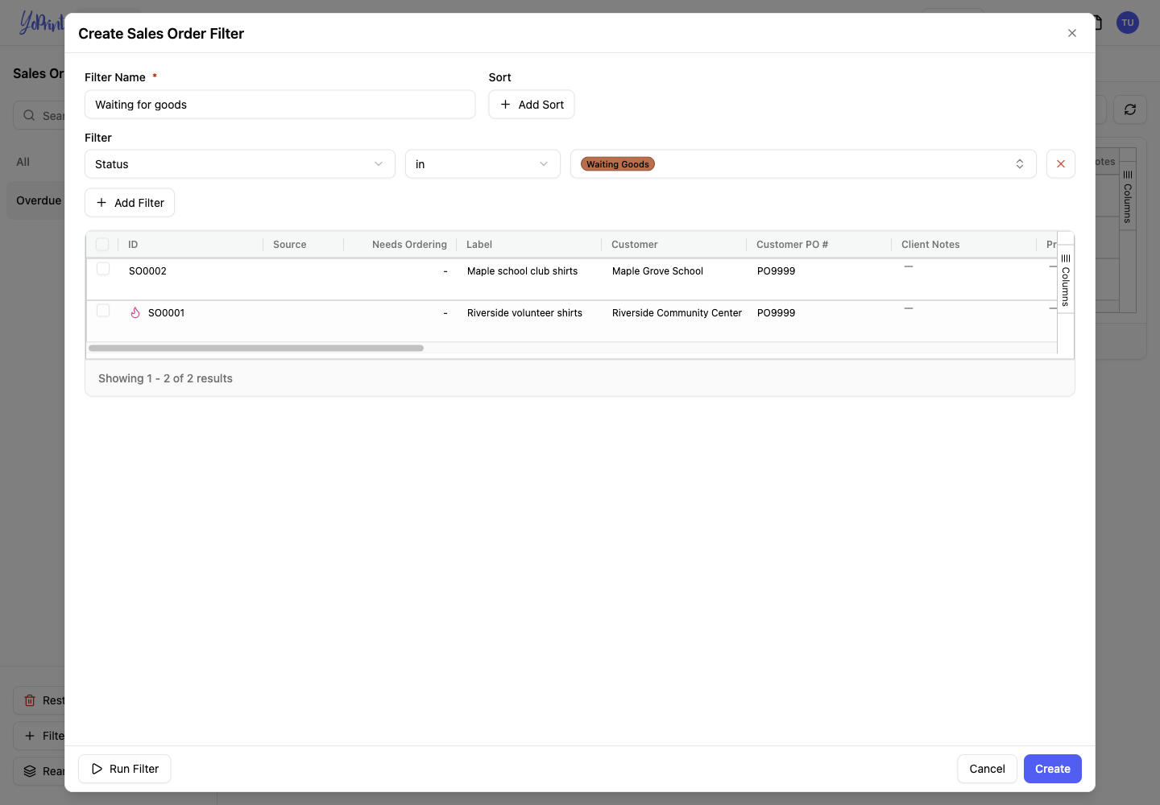The image size is (1160, 805).
Task: Click the Cancel button
Action: [987, 769]
